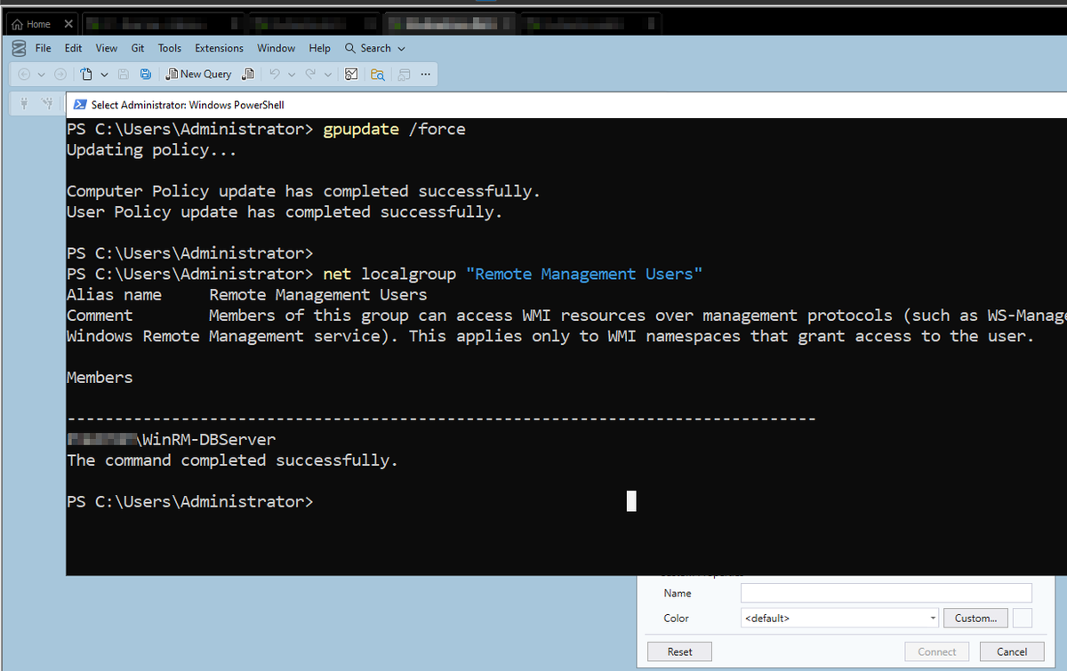Viewport: 1067px width, 671px height.
Task: Open the Tools menu
Action: pyautogui.click(x=170, y=48)
